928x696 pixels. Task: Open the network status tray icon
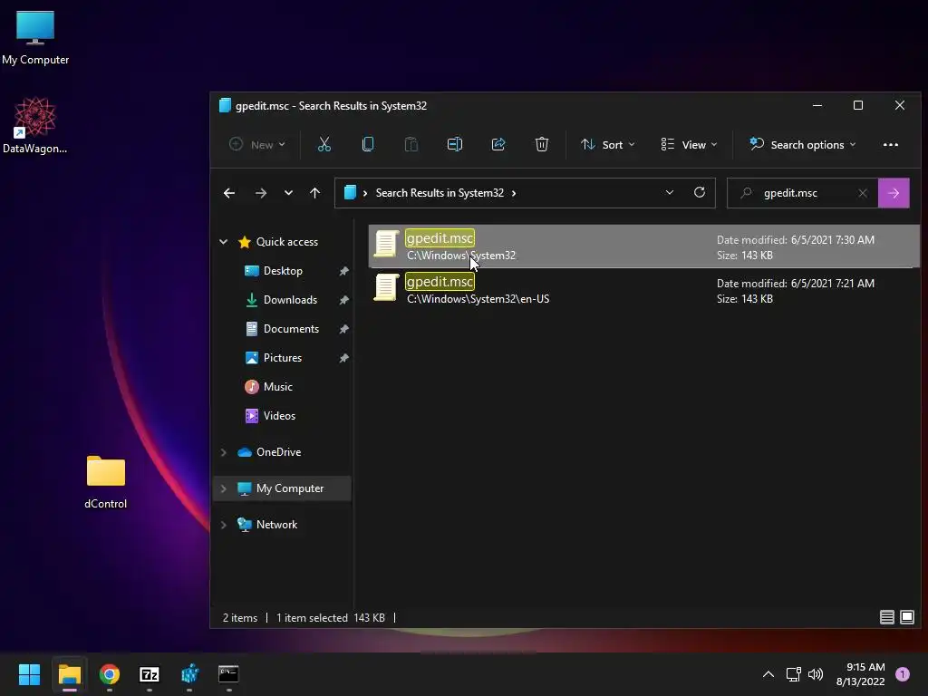[793, 674]
